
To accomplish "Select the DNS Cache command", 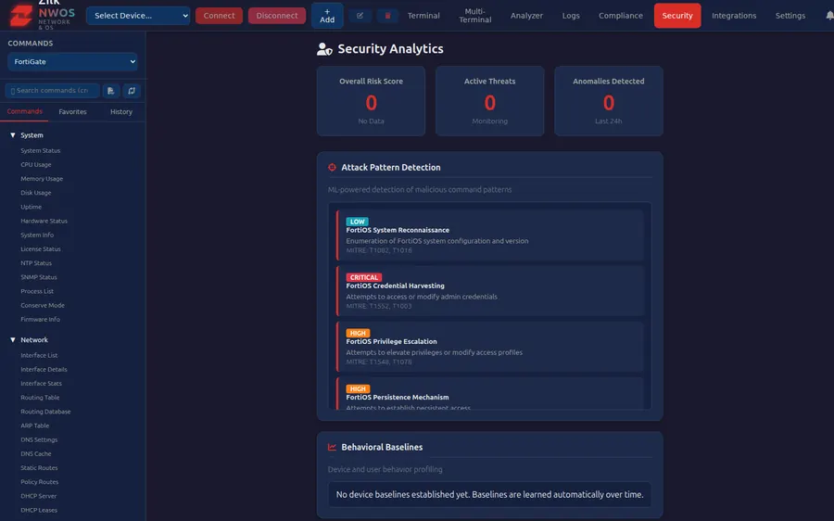I will 36,454.
